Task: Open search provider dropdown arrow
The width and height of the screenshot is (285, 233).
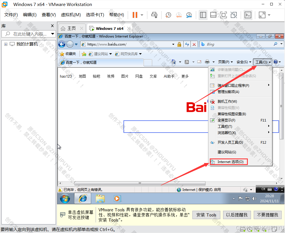Action: click(x=281, y=44)
